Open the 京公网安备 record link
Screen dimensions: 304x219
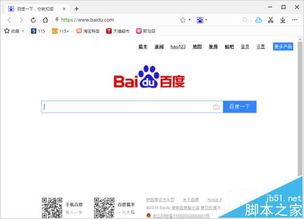point(181,216)
